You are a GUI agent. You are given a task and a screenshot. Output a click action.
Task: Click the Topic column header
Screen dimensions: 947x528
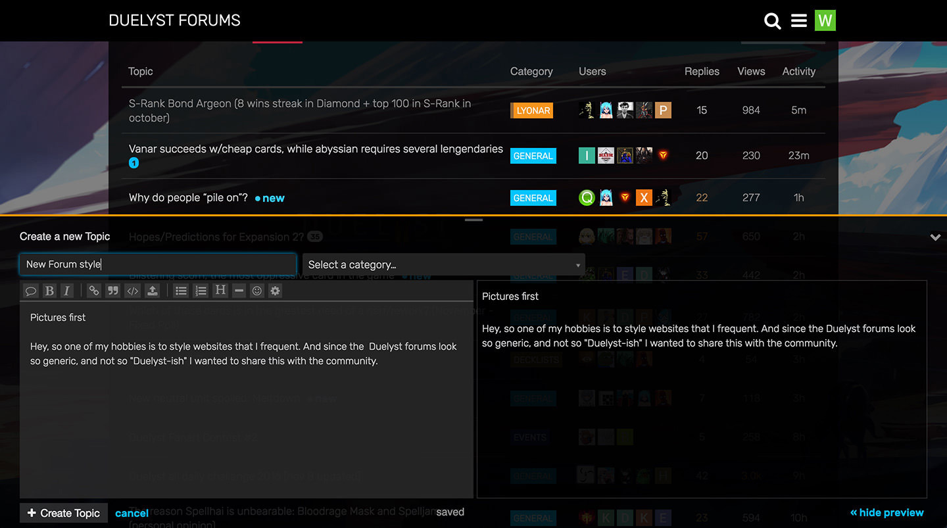tap(141, 71)
